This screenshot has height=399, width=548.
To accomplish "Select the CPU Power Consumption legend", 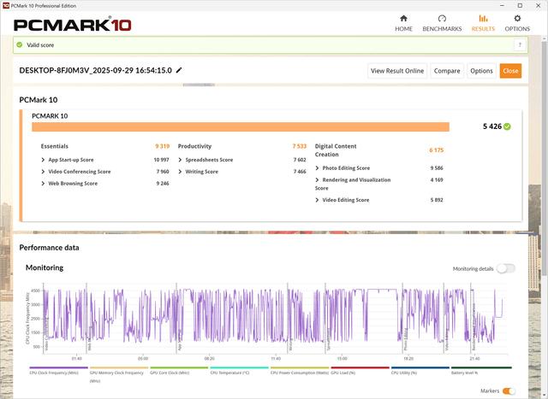I will coord(300,373).
